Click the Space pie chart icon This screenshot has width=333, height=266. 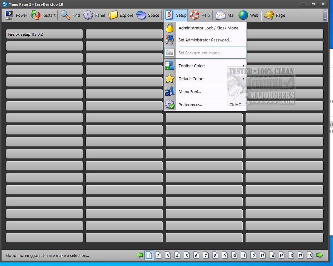click(x=141, y=15)
